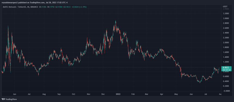The width and height of the screenshot is (234, 102).
Task: Click the candle peak near 2.8000
Action: click(116, 21)
